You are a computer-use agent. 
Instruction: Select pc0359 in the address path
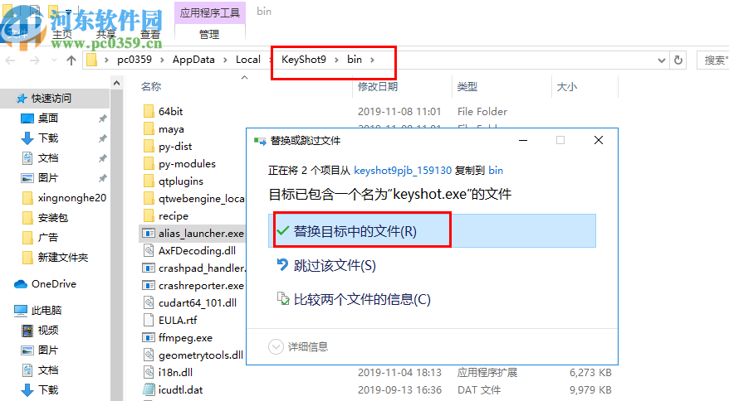coord(135,60)
